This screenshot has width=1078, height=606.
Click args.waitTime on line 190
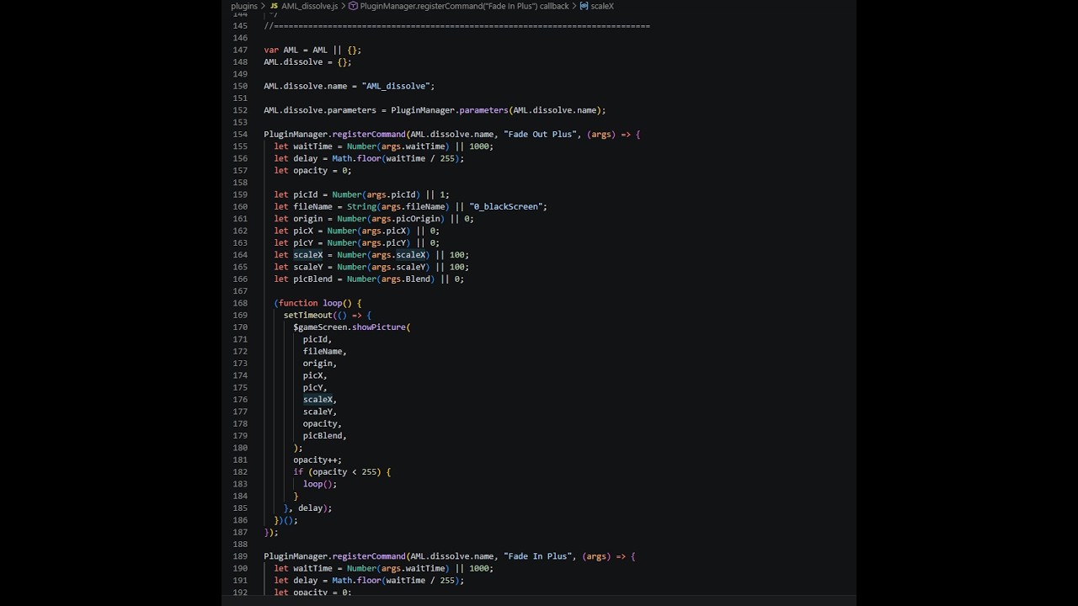413,568
